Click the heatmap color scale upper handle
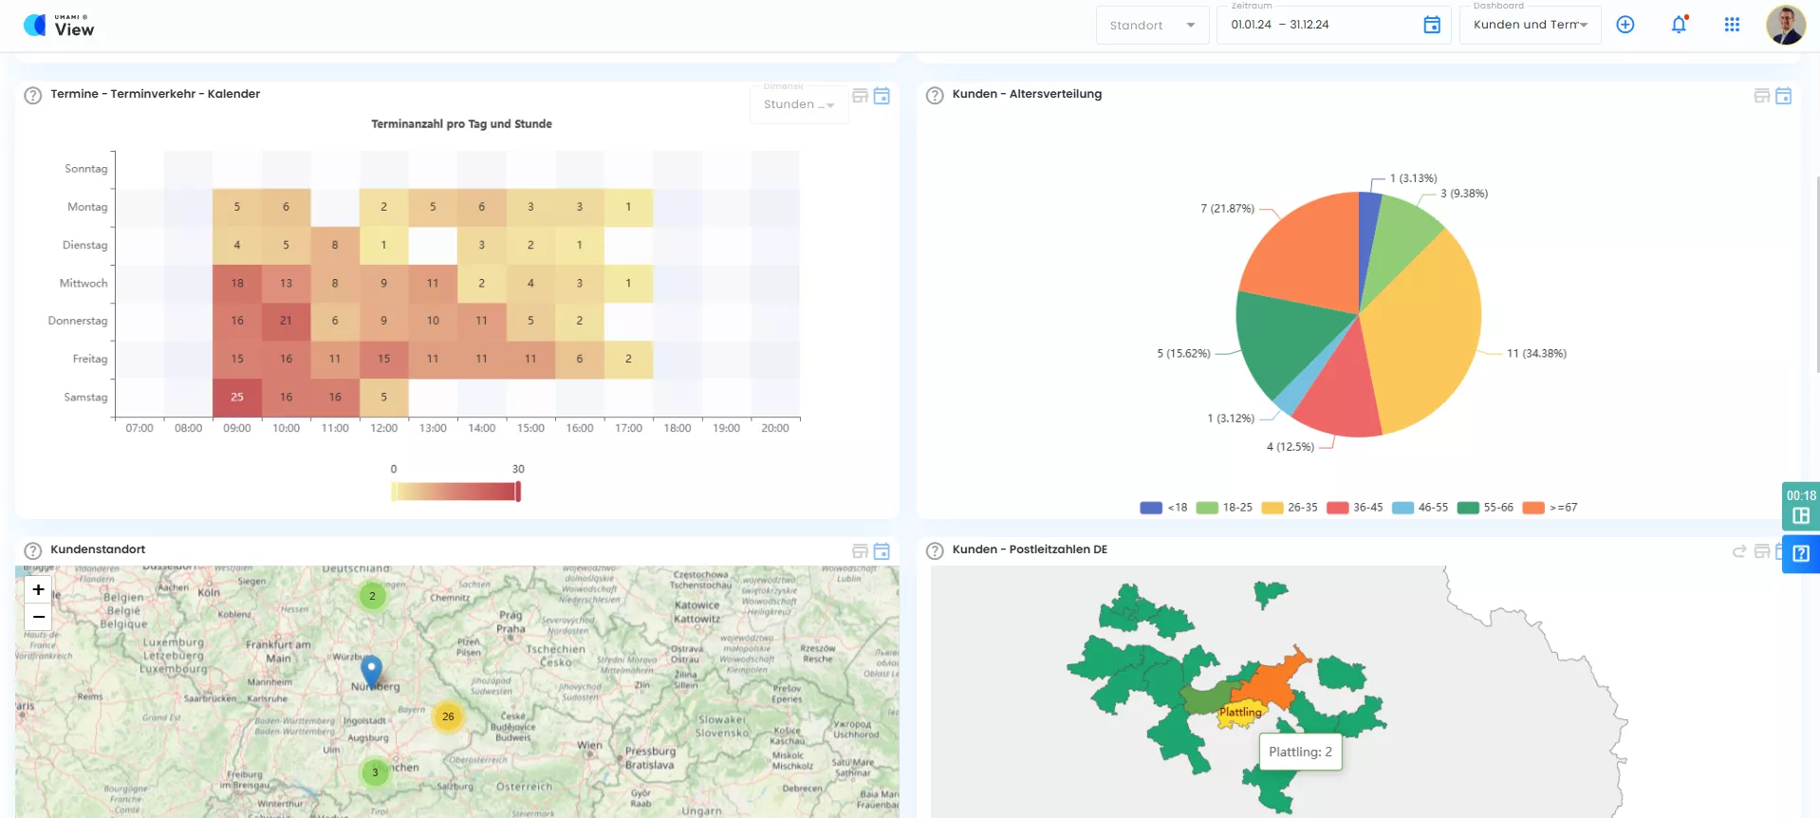The width and height of the screenshot is (1820, 818). click(518, 492)
